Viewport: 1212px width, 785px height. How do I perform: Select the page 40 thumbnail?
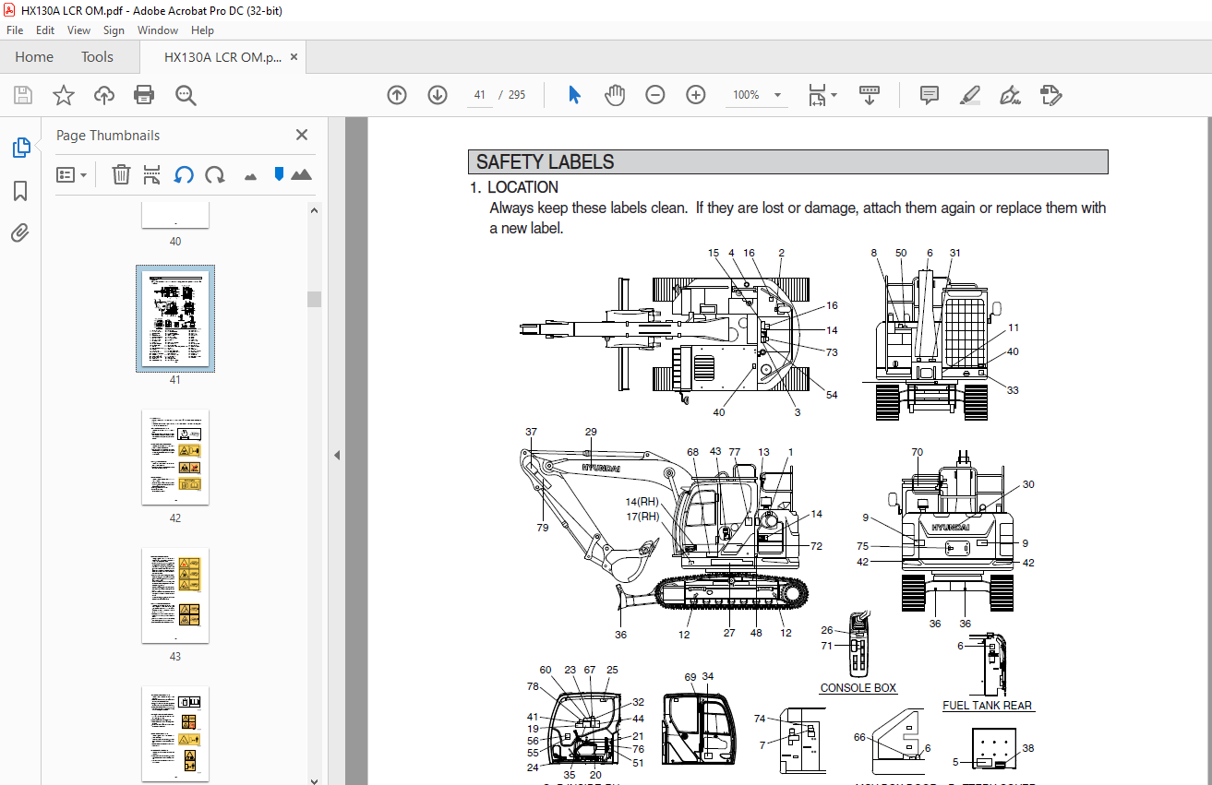[x=175, y=216]
